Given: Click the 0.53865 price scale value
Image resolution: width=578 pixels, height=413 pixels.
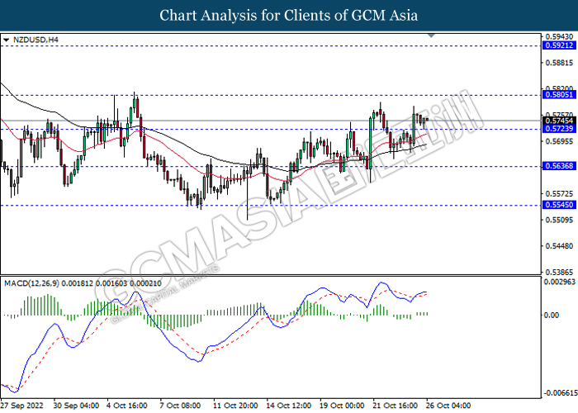Looking at the screenshot, I should tap(559, 273).
